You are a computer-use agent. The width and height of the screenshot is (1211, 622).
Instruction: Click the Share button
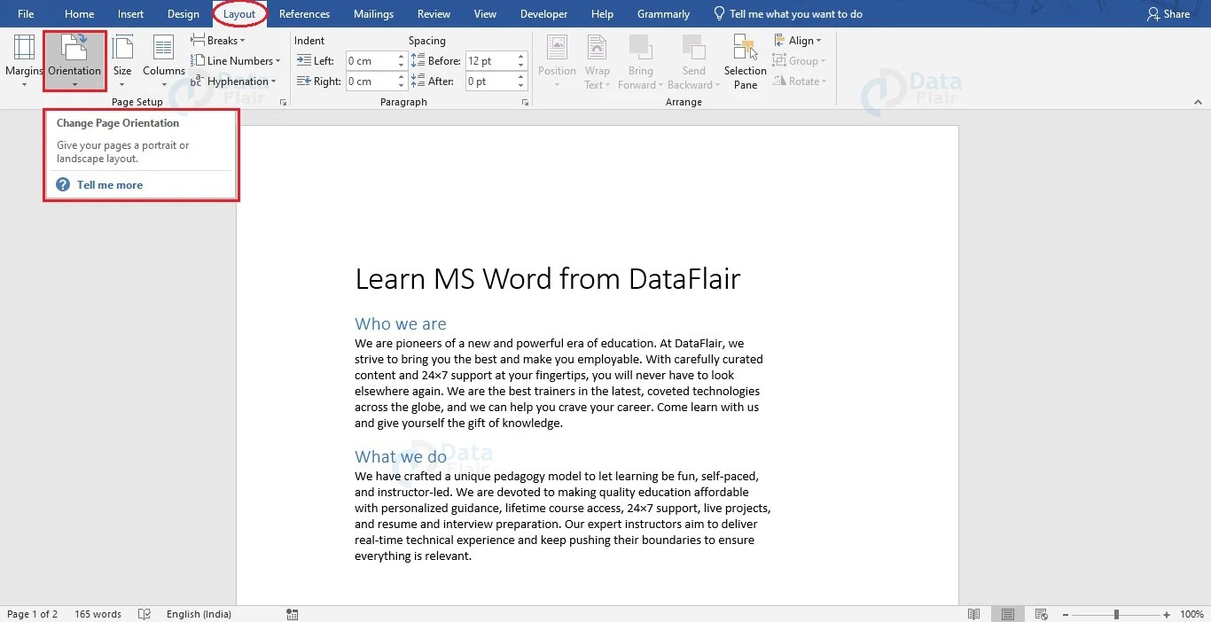coord(1168,13)
